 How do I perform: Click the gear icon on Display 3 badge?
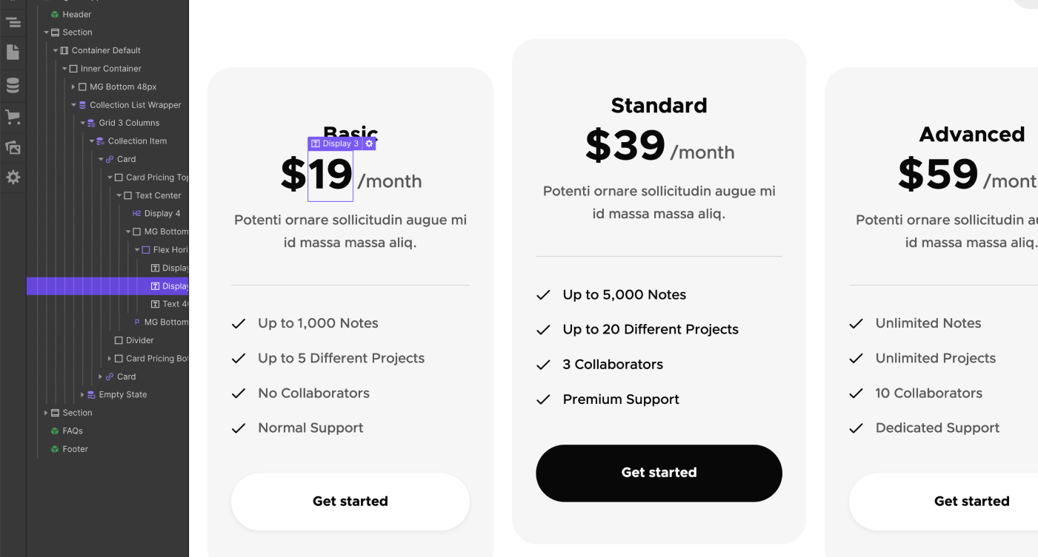pos(368,143)
